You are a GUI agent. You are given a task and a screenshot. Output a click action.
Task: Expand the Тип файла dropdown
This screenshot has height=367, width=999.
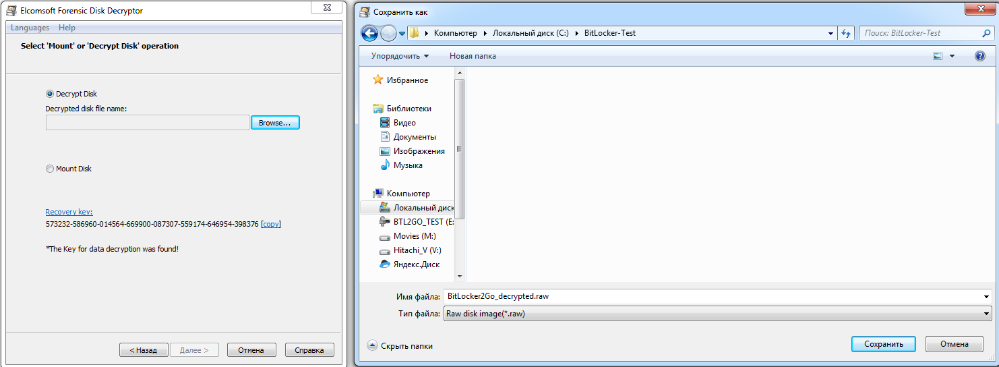(x=717, y=314)
